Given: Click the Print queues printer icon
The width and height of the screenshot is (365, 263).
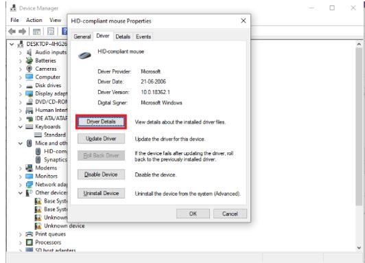Looking at the screenshot, I should click(30, 234).
